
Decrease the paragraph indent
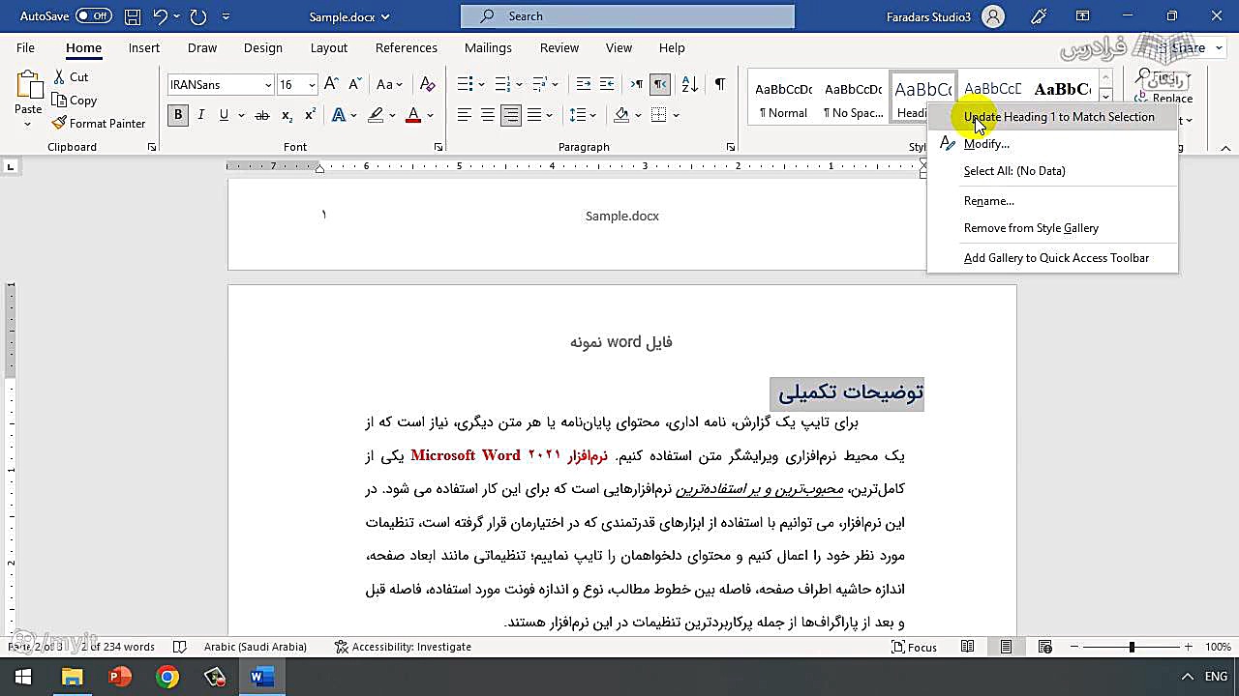[583, 85]
